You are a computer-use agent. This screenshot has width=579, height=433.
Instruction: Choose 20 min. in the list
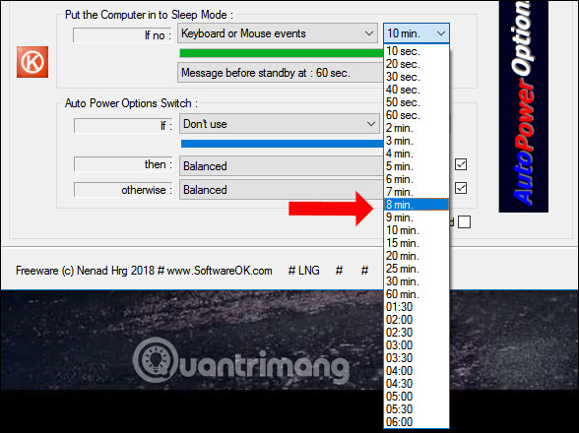pyautogui.click(x=417, y=256)
